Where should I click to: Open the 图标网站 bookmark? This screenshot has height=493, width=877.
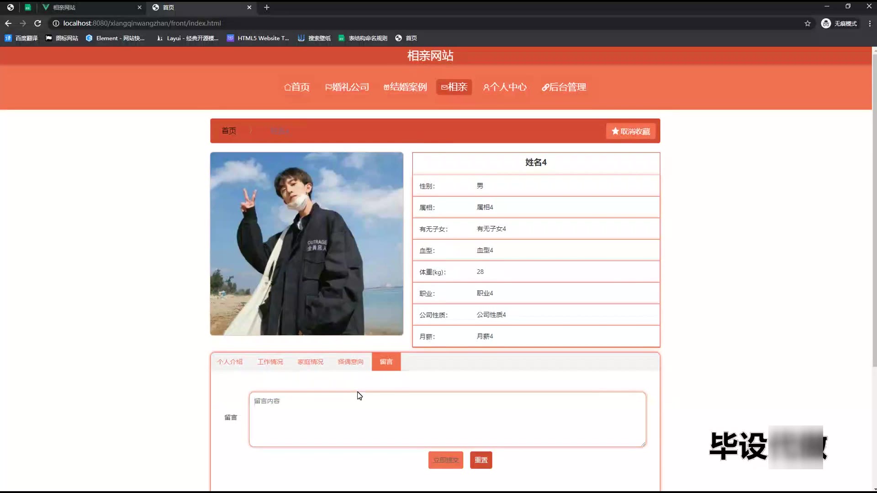point(62,38)
